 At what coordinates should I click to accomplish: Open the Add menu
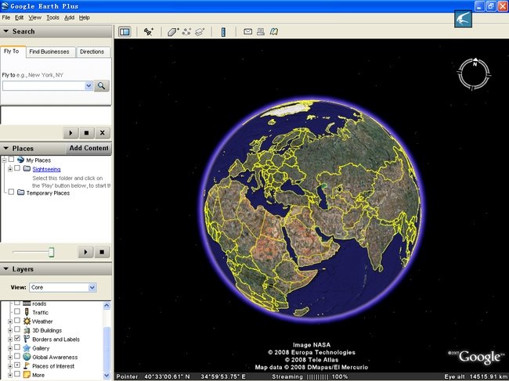pyautogui.click(x=69, y=17)
